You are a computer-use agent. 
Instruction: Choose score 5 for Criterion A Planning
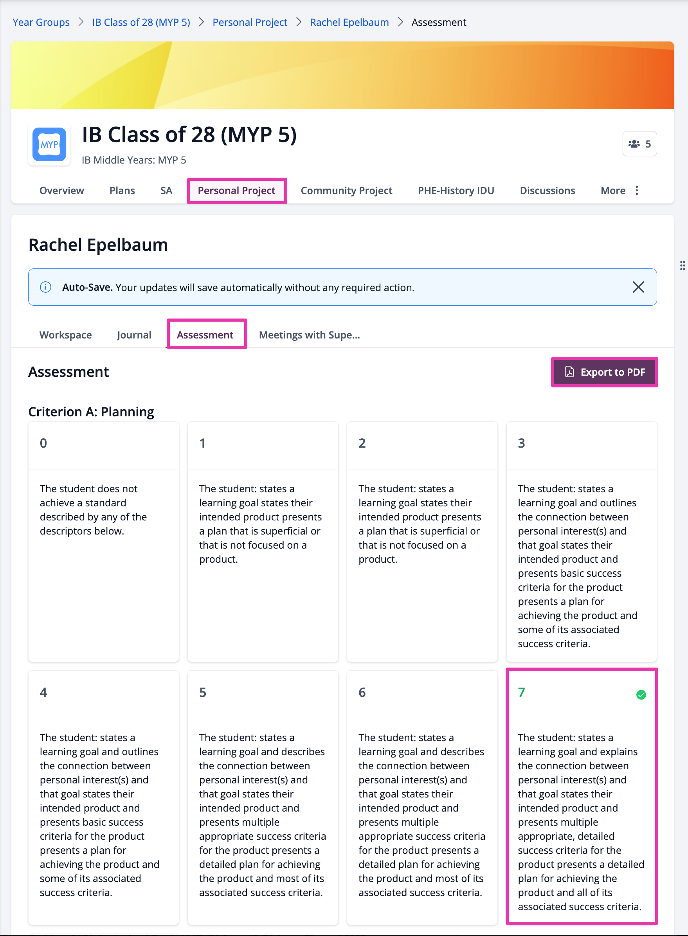(x=263, y=797)
